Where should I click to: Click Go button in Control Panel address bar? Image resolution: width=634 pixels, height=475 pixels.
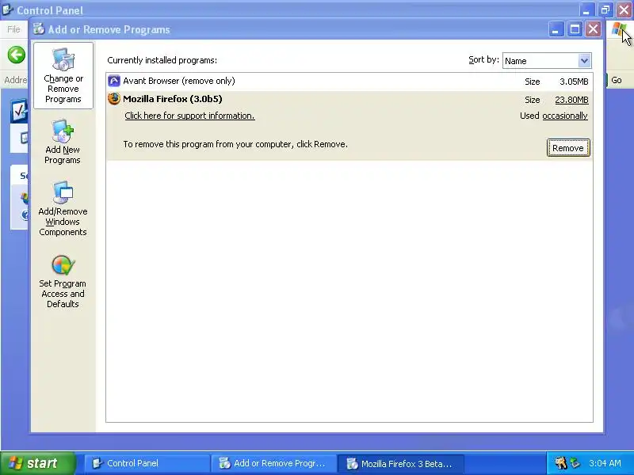617,80
